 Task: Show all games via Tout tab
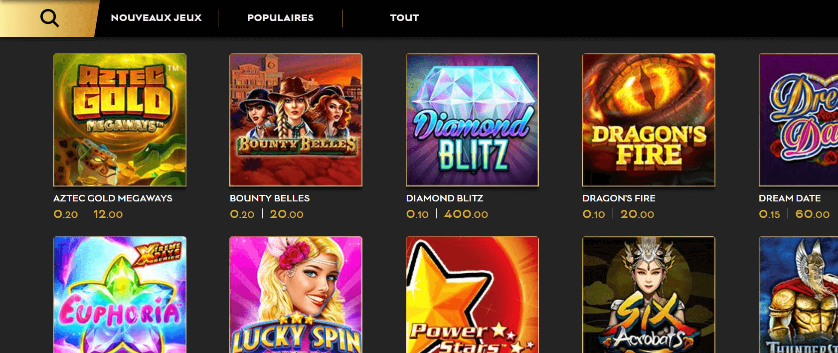404,18
